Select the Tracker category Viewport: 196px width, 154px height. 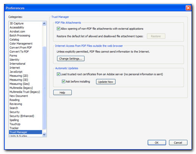14,128
